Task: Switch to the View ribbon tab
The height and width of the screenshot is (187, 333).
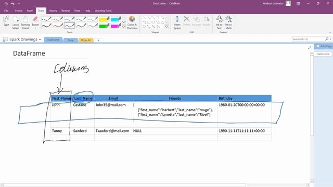Action: 77,10
